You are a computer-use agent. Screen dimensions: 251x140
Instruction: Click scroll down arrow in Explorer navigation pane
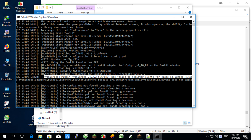click(x=61, y=119)
